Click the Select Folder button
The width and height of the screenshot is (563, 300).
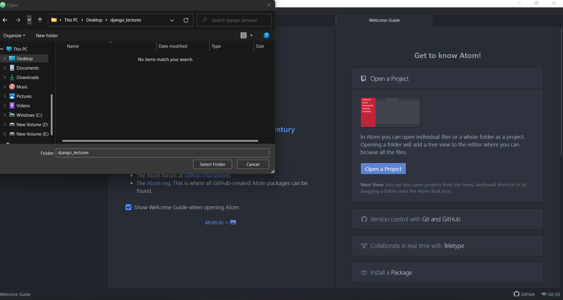click(212, 164)
